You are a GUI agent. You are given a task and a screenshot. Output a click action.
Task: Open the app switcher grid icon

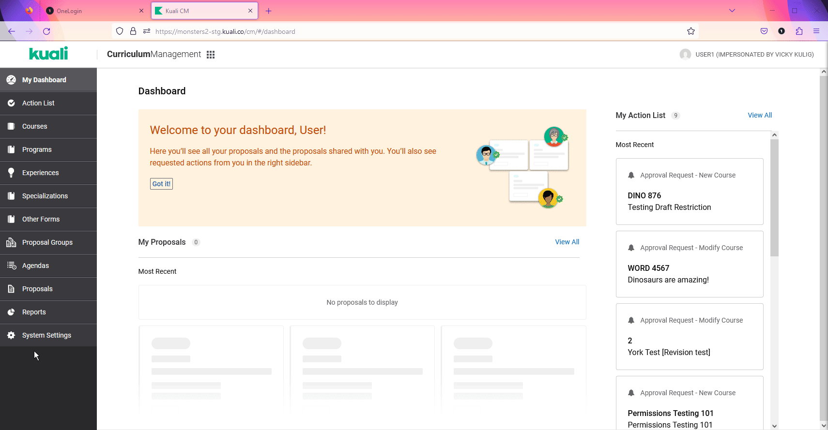pos(211,55)
